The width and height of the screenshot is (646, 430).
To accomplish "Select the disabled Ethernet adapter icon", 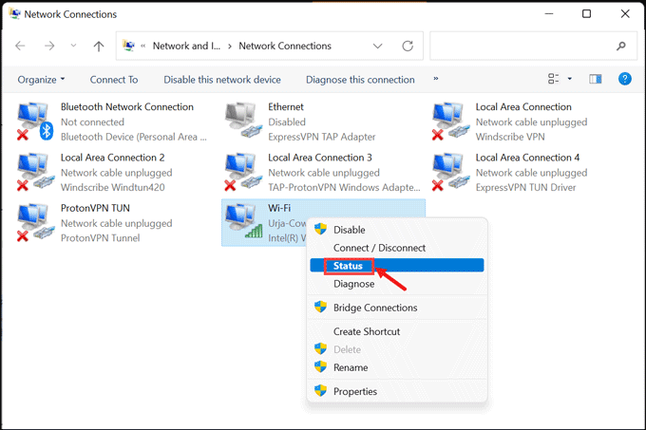I will (242, 122).
